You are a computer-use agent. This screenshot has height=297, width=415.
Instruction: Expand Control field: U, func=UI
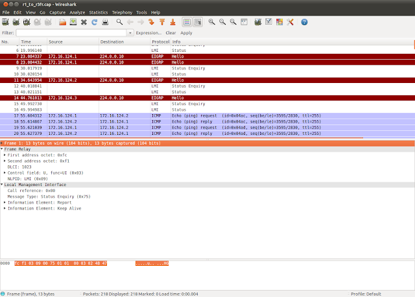[5, 173]
